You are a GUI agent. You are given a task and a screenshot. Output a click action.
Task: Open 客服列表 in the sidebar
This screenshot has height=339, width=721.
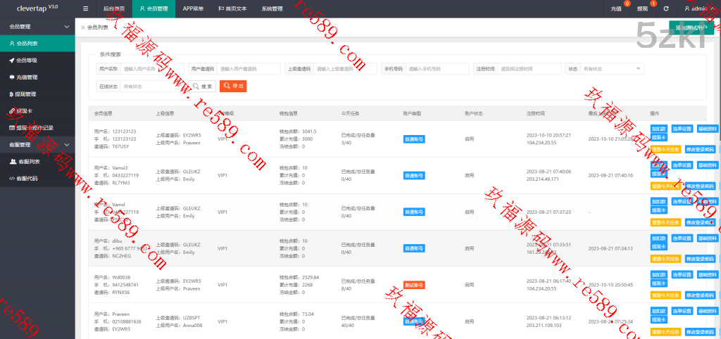pyautogui.click(x=27, y=162)
